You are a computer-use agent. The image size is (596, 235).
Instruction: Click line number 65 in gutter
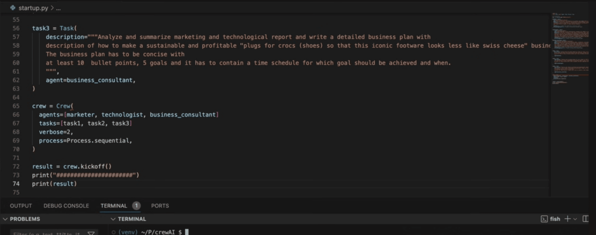16,106
